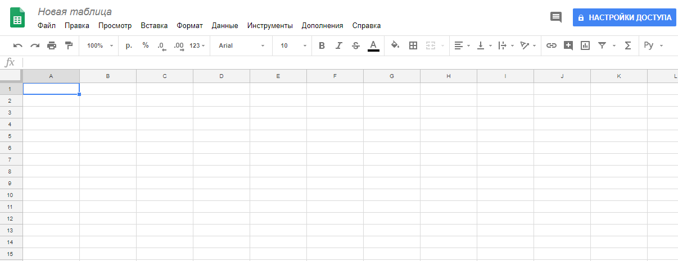This screenshot has width=678, height=261.
Task: Click the undo arrow icon
Action: (x=18, y=45)
